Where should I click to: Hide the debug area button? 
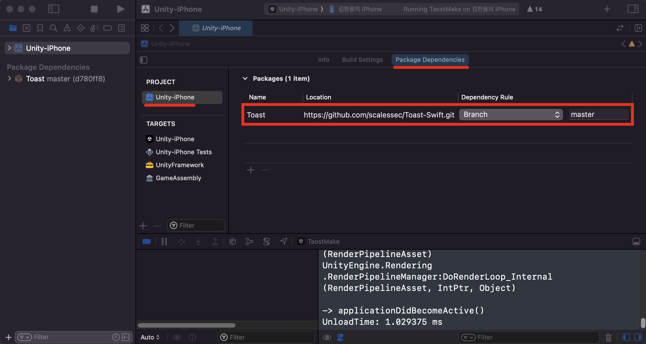[636, 241]
